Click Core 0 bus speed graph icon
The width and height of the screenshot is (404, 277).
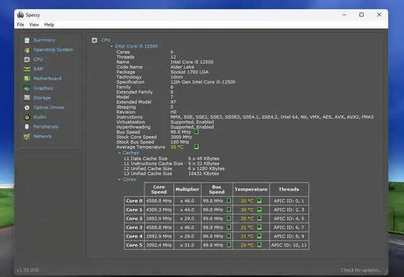[x=229, y=201]
